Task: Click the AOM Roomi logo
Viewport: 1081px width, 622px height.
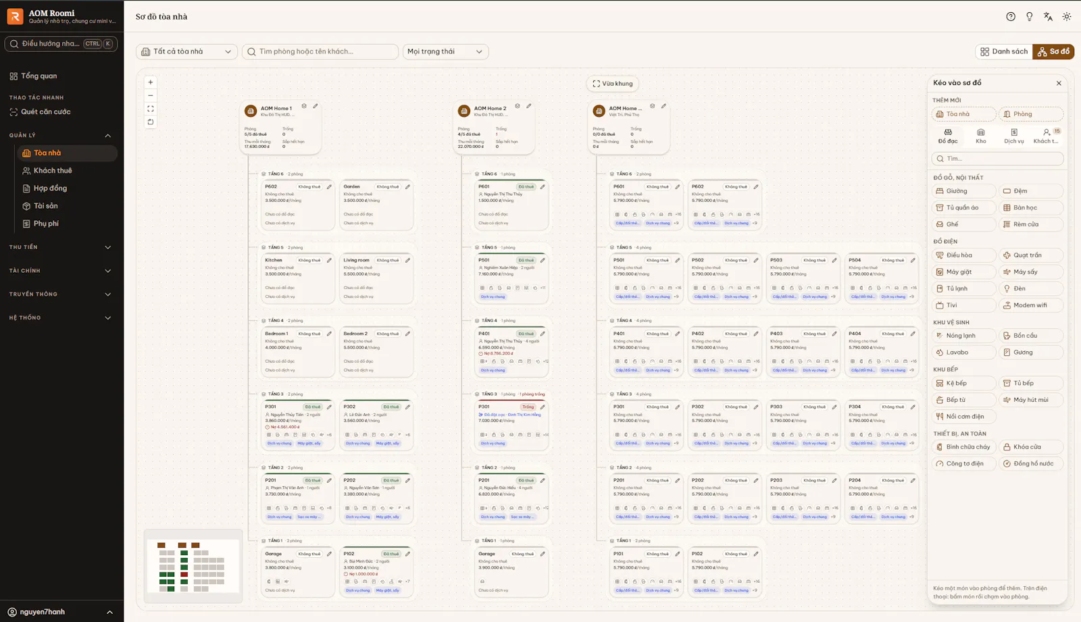Action: click(15, 16)
